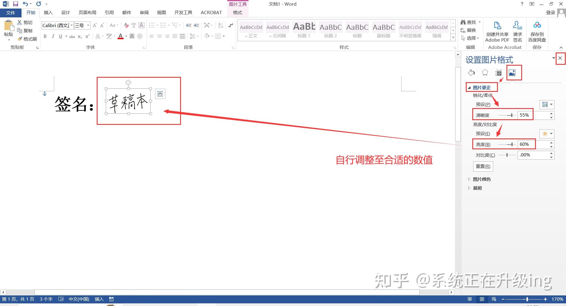This screenshot has height=306, width=566.
Task: Open Layout & Properties icon in format pane
Action: click(498, 73)
